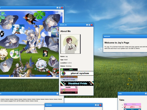Open the purple home tab badge

132,104
